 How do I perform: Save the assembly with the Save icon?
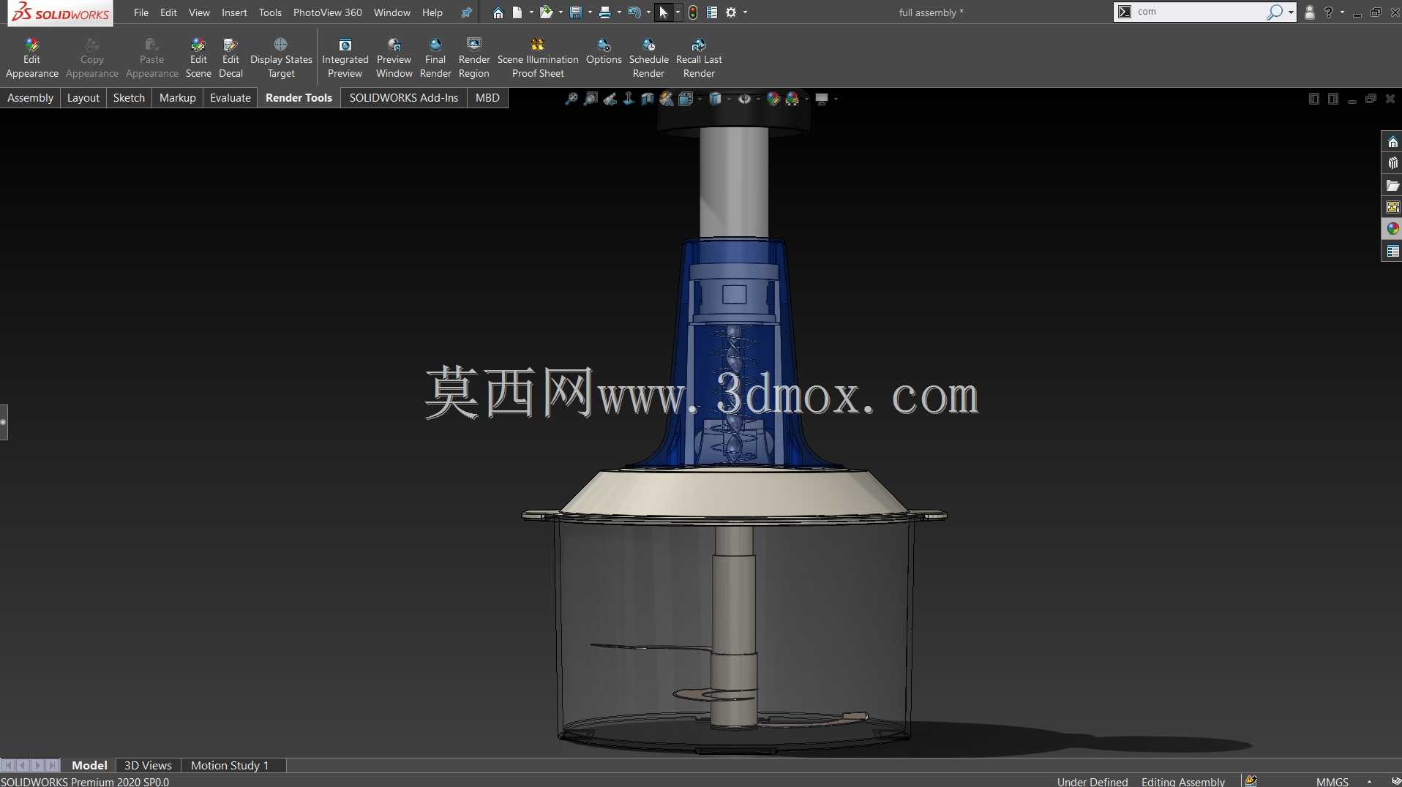575,12
